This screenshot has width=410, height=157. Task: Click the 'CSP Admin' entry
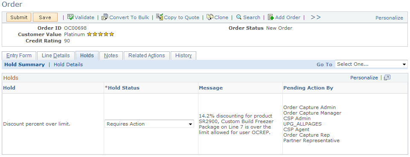pyautogui.click(x=297, y=118)
